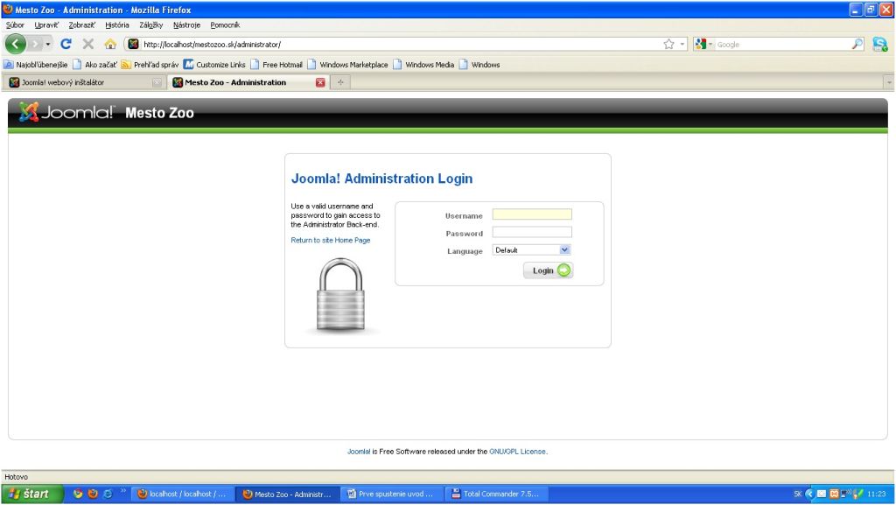Reload the current page
Screen dimensions: 896x505
pos(66,44)
